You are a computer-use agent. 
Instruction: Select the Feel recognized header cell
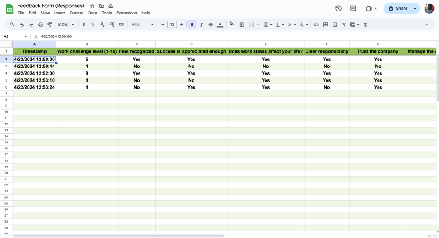tap(137, 51)
